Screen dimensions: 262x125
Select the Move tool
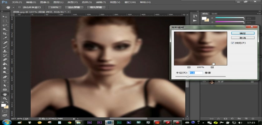click(5, 17)
